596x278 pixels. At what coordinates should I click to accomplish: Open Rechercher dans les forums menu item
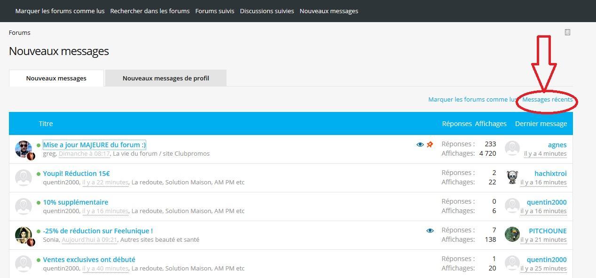150,11
